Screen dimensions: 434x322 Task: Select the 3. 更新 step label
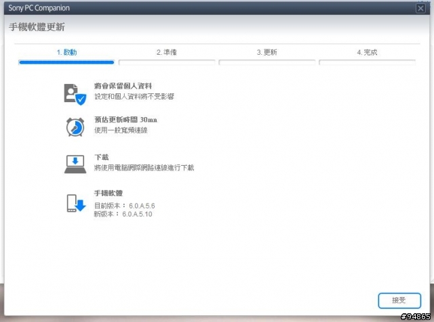click(267, 52)
